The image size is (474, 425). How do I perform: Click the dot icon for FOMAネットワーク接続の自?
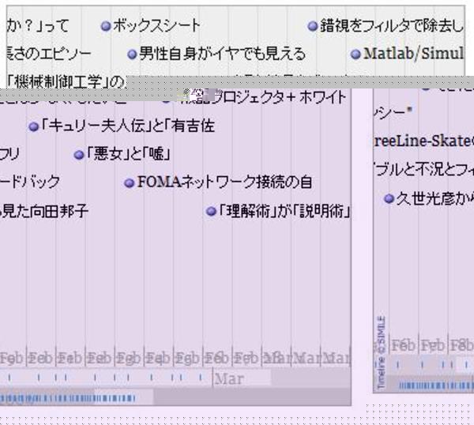(130, 183)
